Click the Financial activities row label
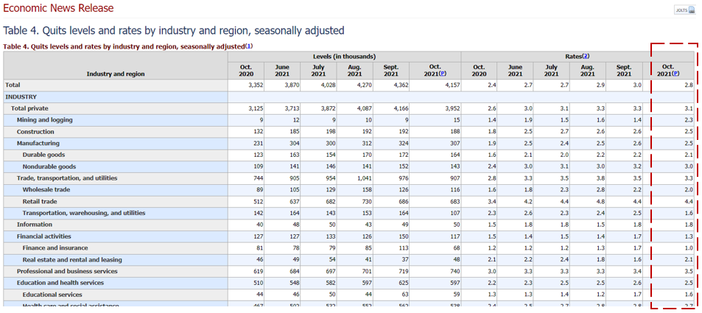The height and width of the screenshot is (313, 702). click(45, 236)
